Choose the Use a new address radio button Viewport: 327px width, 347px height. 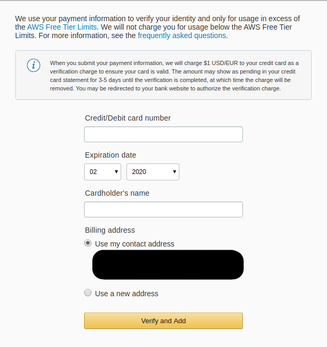click(88, 293)
